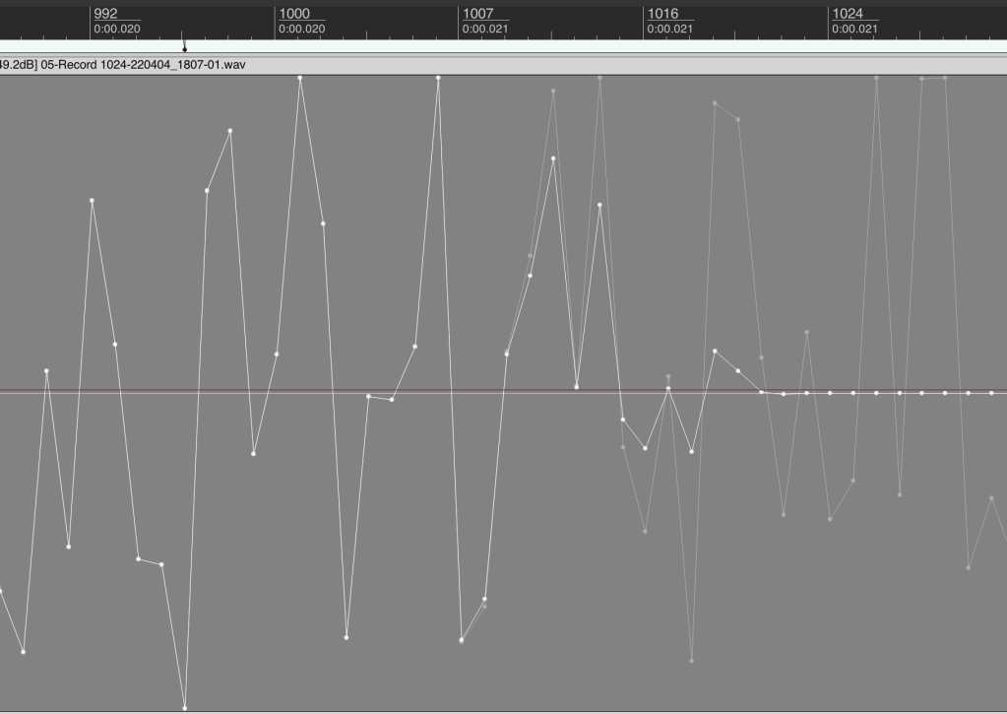Click the lowest white sample point in waveform
The height and width of the screenshot is (714, 1007).
click(x=185, y=708)
